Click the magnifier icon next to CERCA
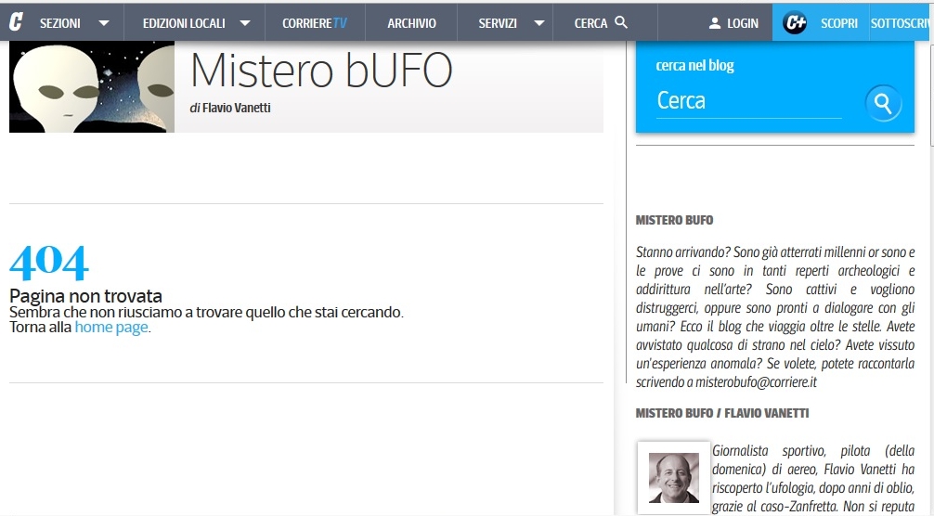This screenshot has width=934, height=516. 621,23
